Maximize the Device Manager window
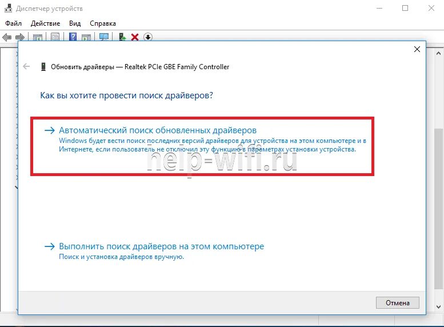Viewport: 444px width, 327px height. tap(405, 8)
